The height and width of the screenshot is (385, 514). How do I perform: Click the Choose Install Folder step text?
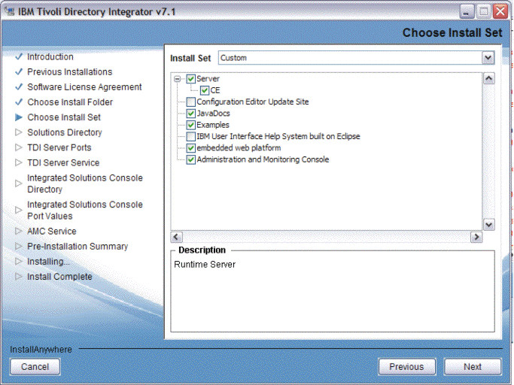pos(70,102)
